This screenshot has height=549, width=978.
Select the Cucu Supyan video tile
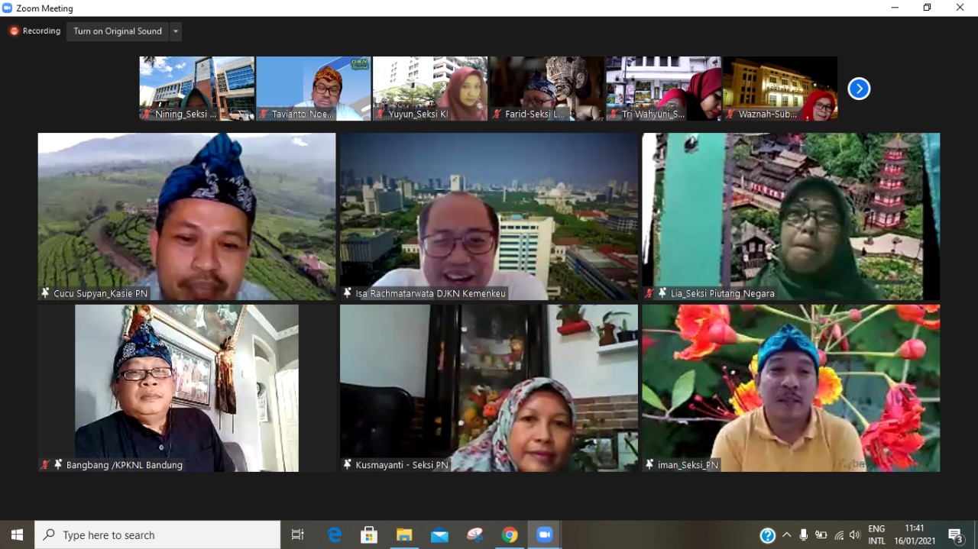point(186,216)
